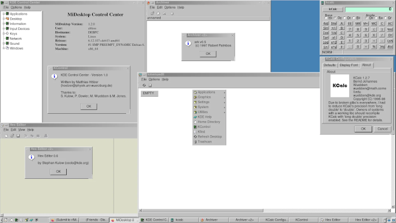Click the Kfind entry in kmenuedit menu
This screenshot has width=396, height=223.
(x=209, y=131)
